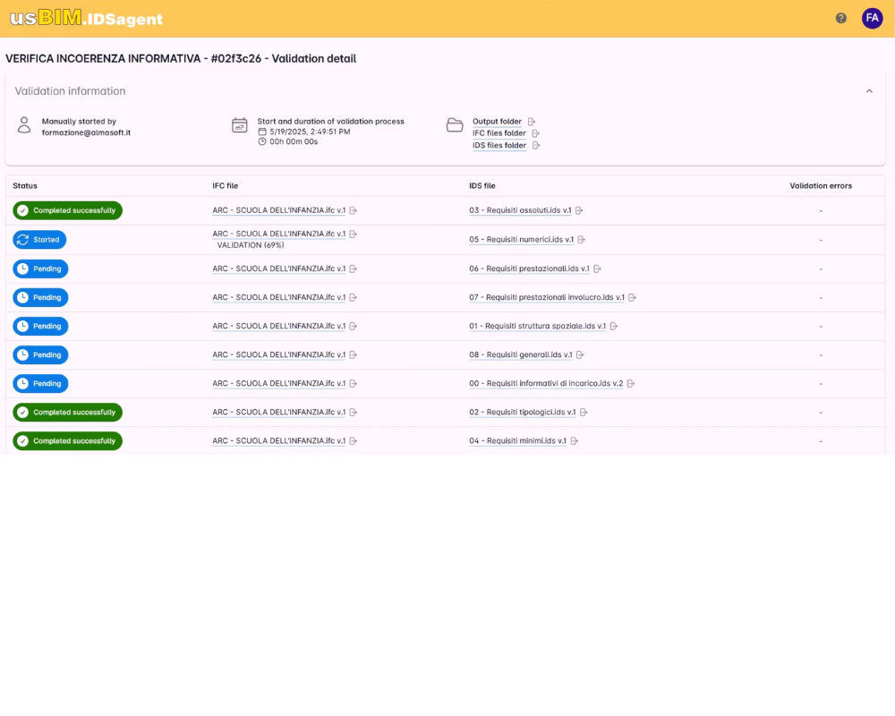Click the usBIM.IDSagent logo
The image size is (895, 716).
coord(86,18)
